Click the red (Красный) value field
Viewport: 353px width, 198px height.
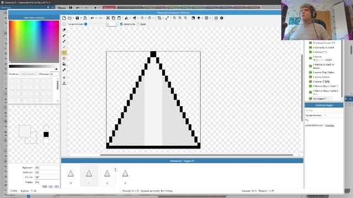(46, 167)
